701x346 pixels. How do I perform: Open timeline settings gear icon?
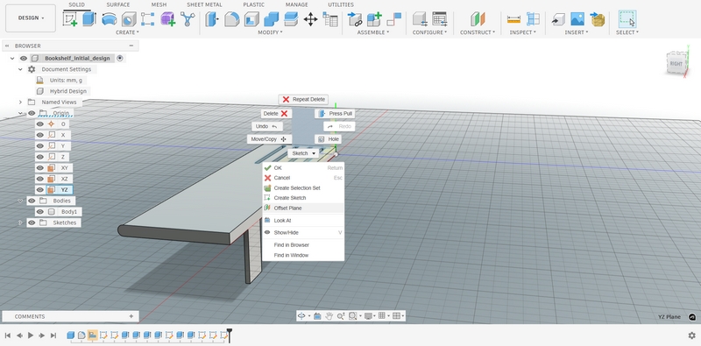point(691,335)
